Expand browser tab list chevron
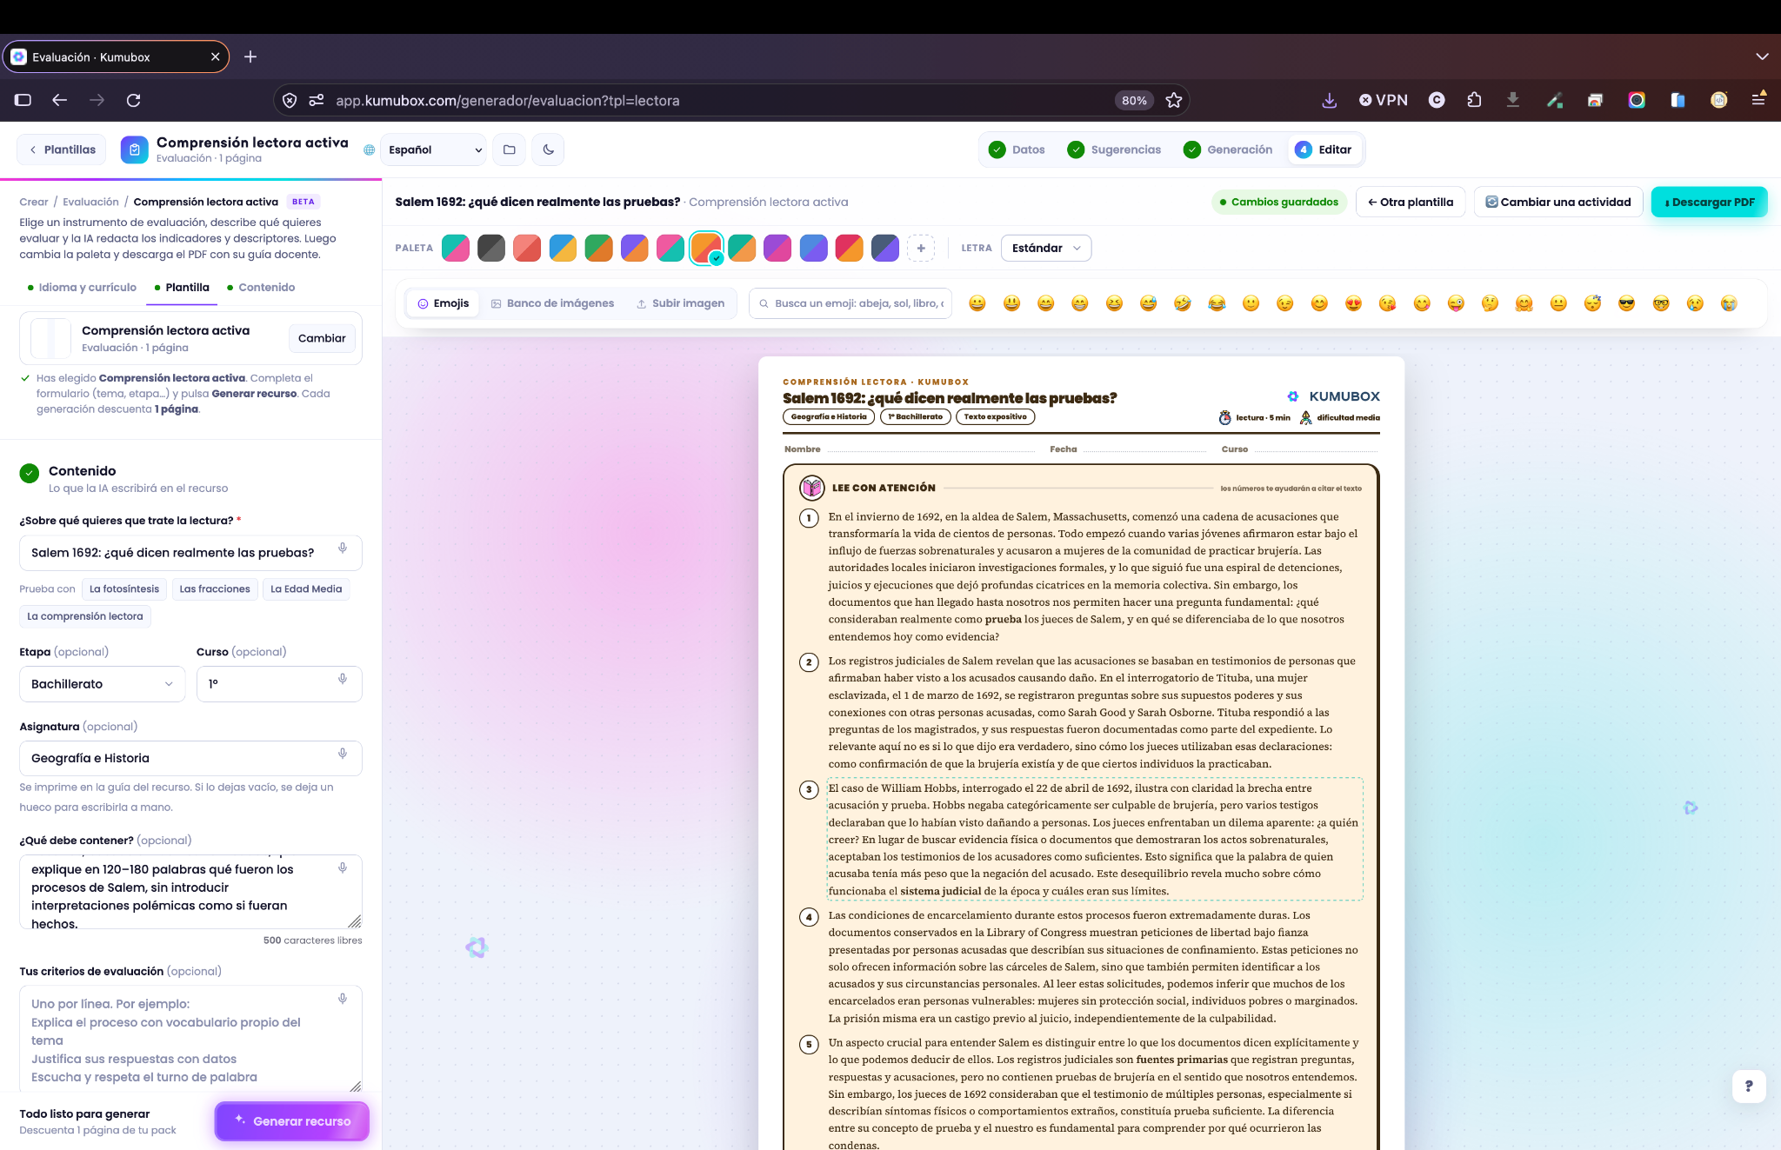Viewport: 1781px width, 1150px height. click(x=1762, y=57)
